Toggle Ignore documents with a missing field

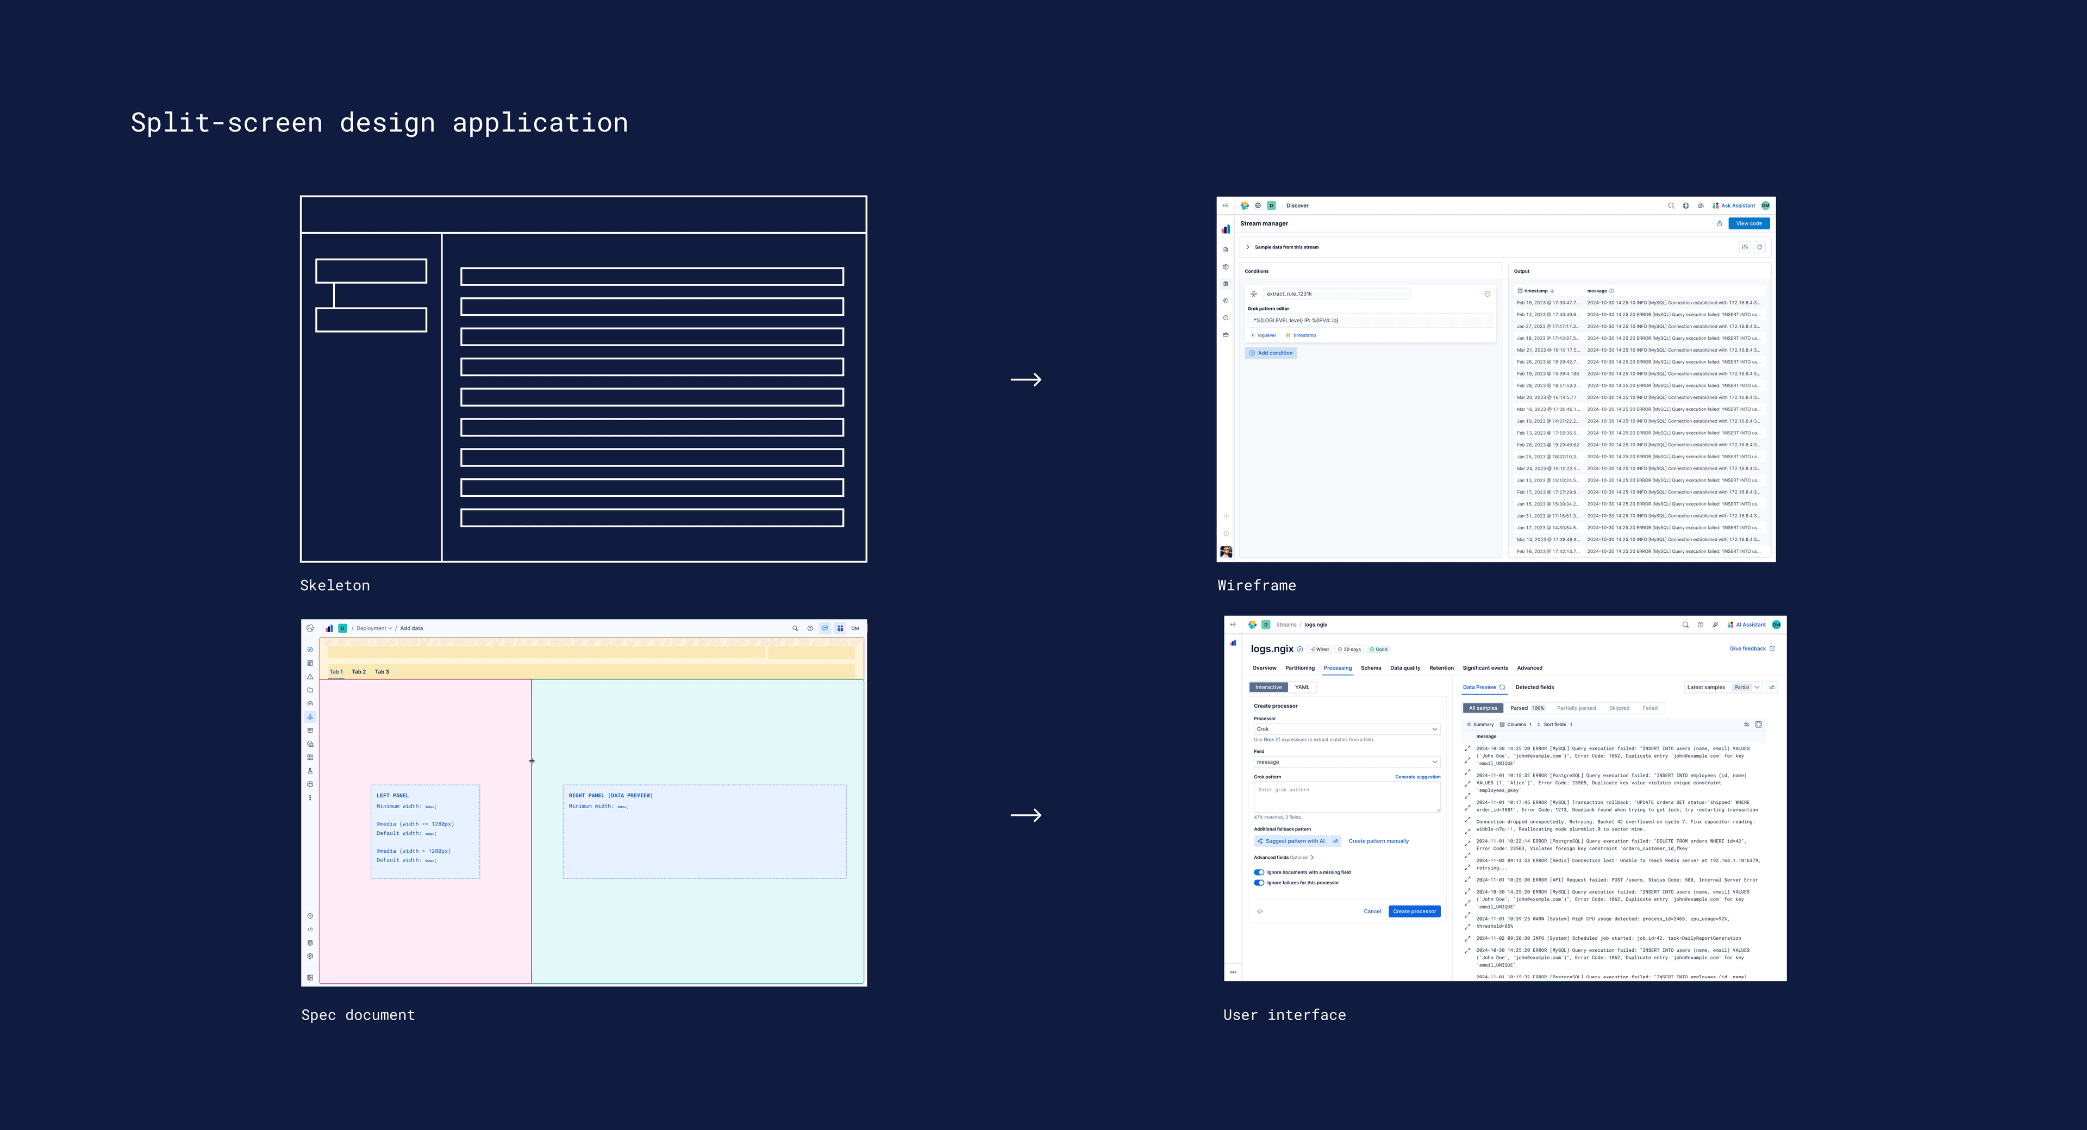(x=1259, y=872)
